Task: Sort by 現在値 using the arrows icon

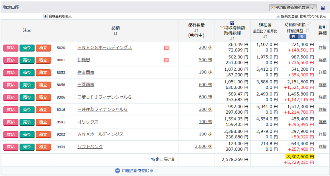Action: [x=265, y=36]
